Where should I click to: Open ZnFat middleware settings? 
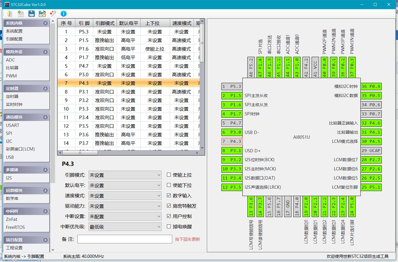click(x=12, y=219)
